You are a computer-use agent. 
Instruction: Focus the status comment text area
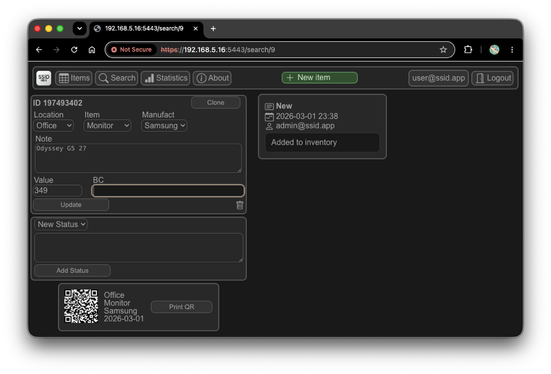point(139,247)
